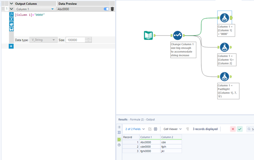This screenshot has height=160, width=254.
Task: Open the fx functions list icon
Action: coord(11,14)
